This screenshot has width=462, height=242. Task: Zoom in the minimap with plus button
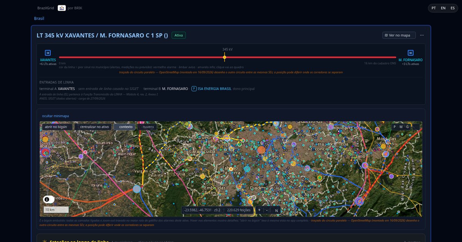point(259,210)
